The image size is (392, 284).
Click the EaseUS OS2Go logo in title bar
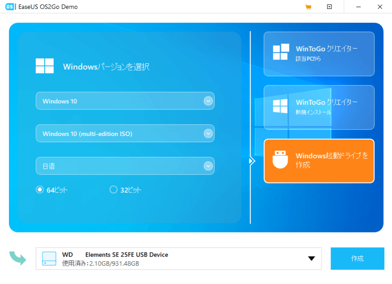tap(9, 7)
